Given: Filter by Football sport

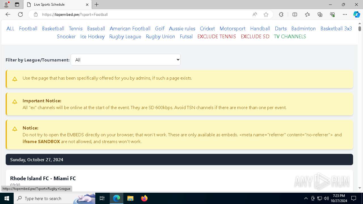Looking at the screenshot, I should tap(28, 29).
